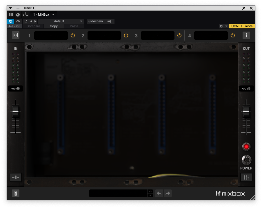Open the preset file page icon
This screenshot has width=262, height=208.
point(26,21)
